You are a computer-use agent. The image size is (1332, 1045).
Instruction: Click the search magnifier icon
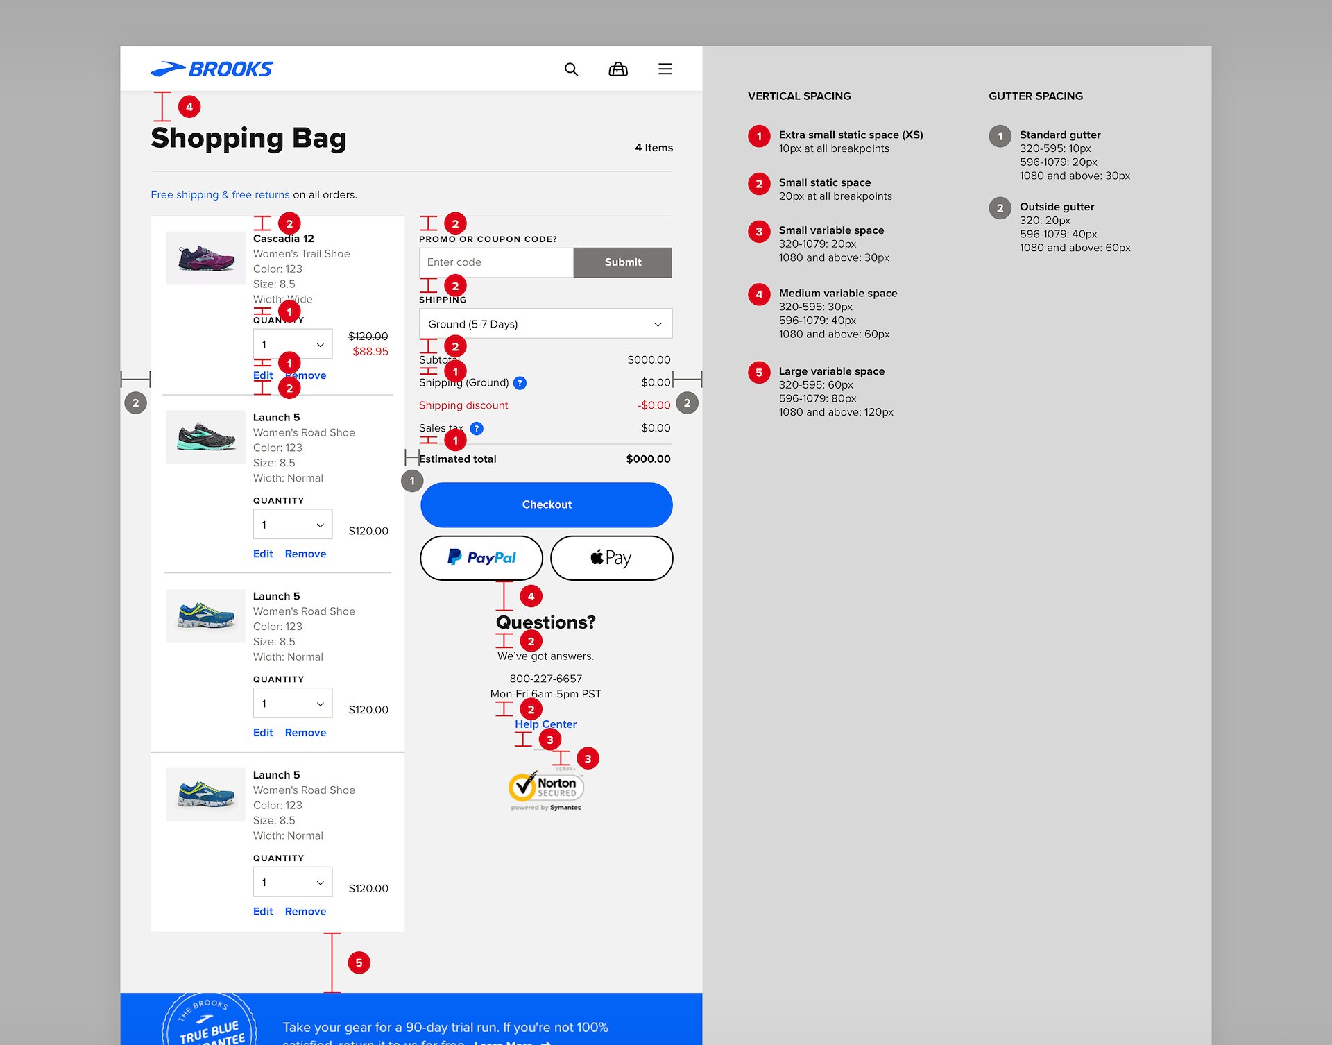[x=571, y=69]
